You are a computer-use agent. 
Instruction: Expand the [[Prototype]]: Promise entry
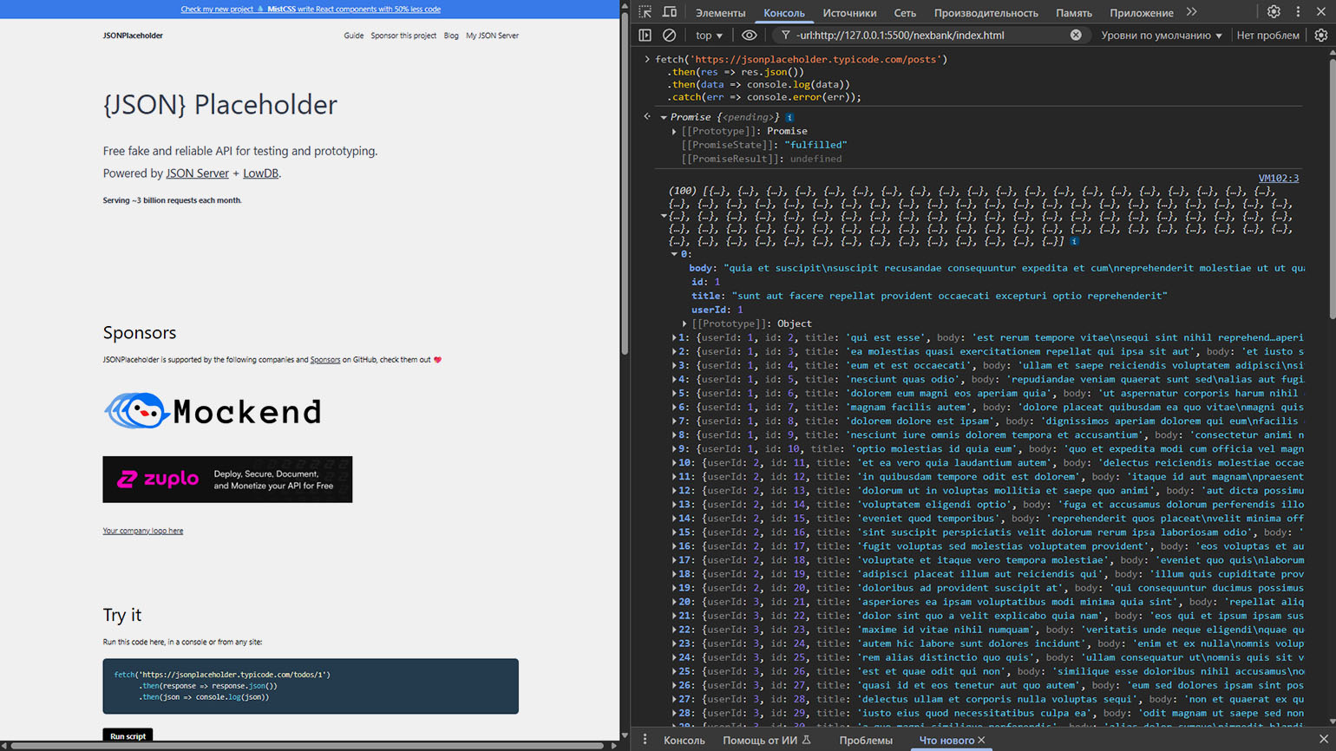click(x=674, y=131)
